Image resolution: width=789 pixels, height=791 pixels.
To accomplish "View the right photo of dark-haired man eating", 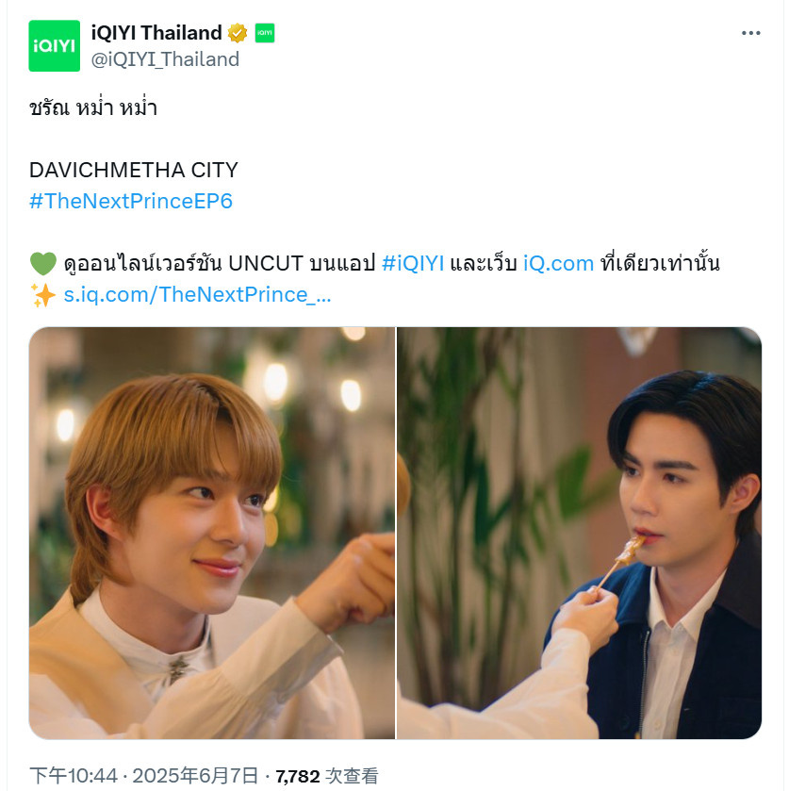I will coord(579,534).
